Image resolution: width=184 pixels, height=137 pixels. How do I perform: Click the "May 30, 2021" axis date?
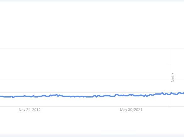131,110
